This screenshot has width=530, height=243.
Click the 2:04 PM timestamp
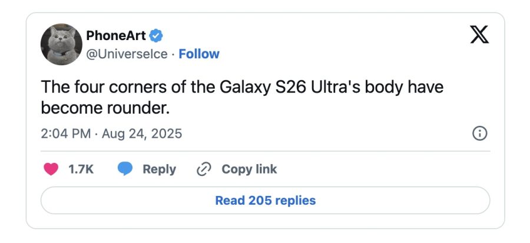pyautogui.click(x=66, y=134)
